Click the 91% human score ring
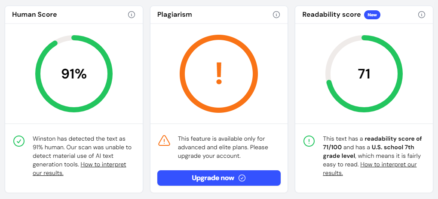438x199 pixels. [74, 74]
